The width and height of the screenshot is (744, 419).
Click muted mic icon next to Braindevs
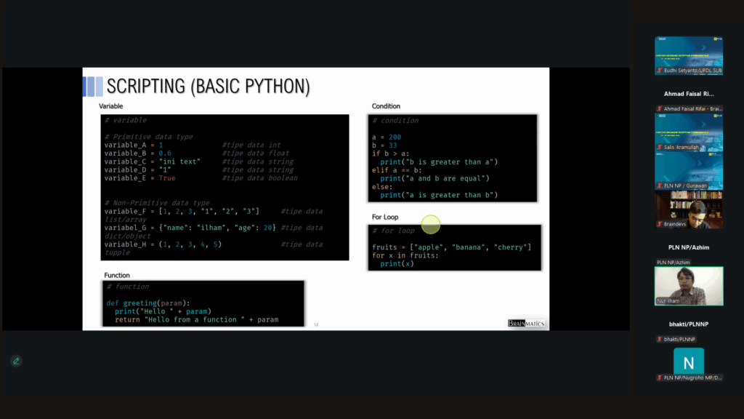pyautogui.click(x=659, y=225)
